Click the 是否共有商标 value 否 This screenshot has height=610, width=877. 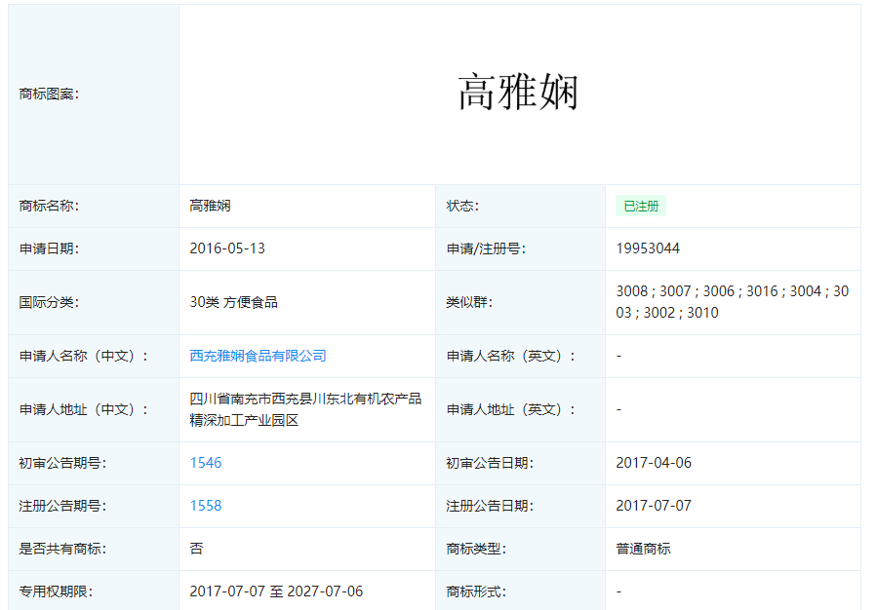pyautogui.click(x=196, y=549)
